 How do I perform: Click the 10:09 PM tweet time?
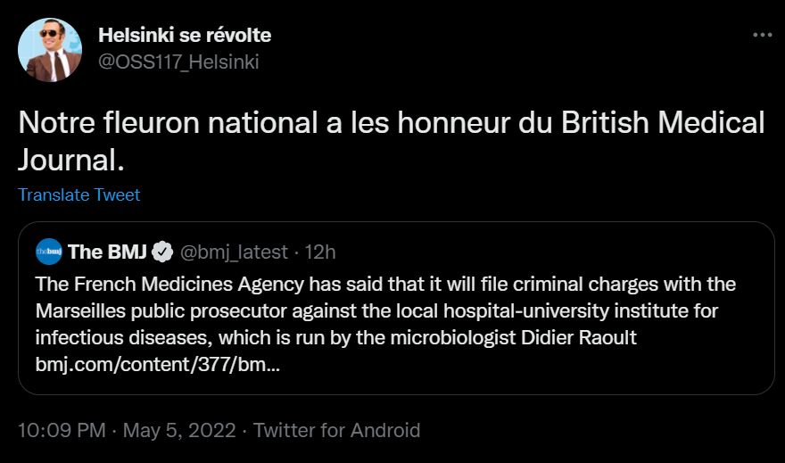(x=60, y=430)
